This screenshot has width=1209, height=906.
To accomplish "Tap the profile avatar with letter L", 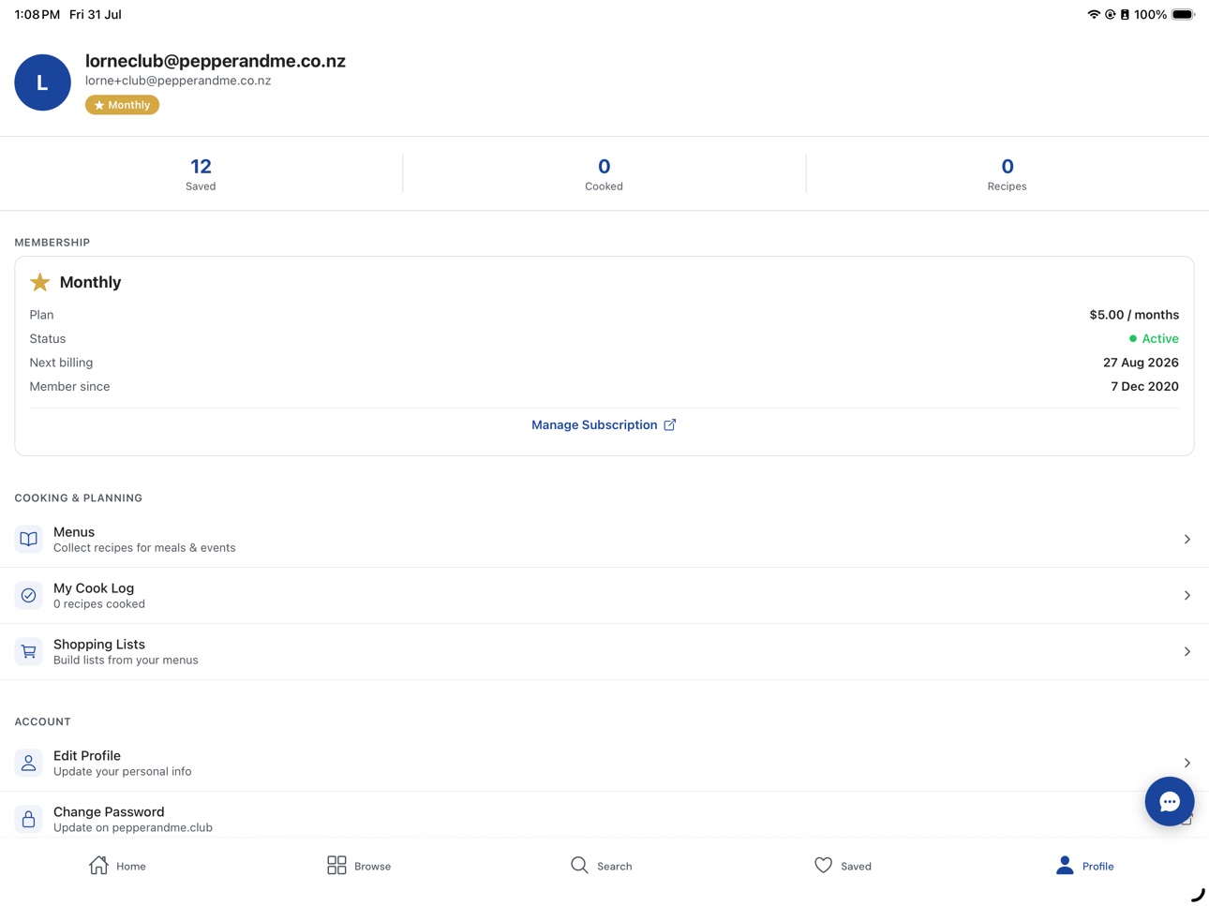I will (42, 82).
